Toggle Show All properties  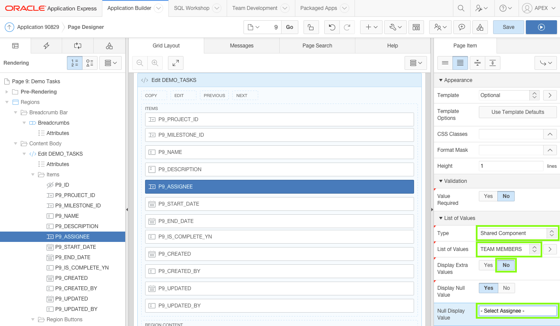(460, 63)
